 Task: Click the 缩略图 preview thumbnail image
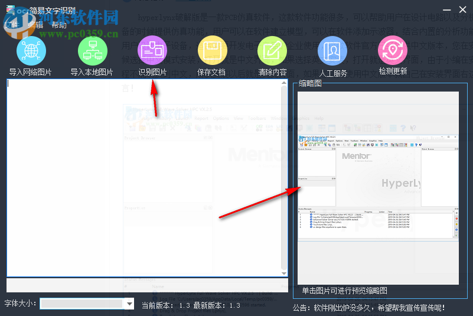378,188
